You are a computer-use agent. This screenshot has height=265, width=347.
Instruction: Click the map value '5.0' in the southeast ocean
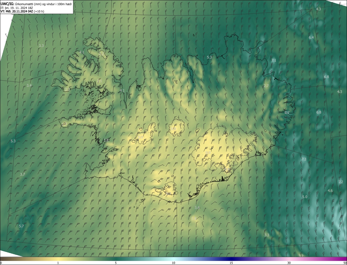coord(305,197)
